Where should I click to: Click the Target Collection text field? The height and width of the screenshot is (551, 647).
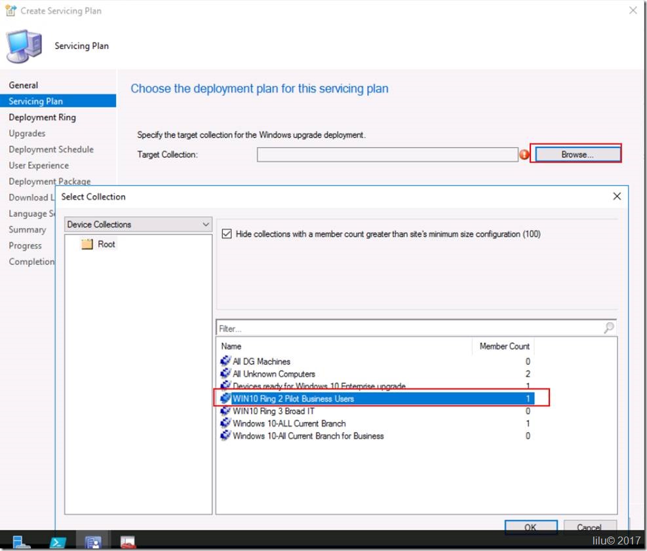coord(387,155)
